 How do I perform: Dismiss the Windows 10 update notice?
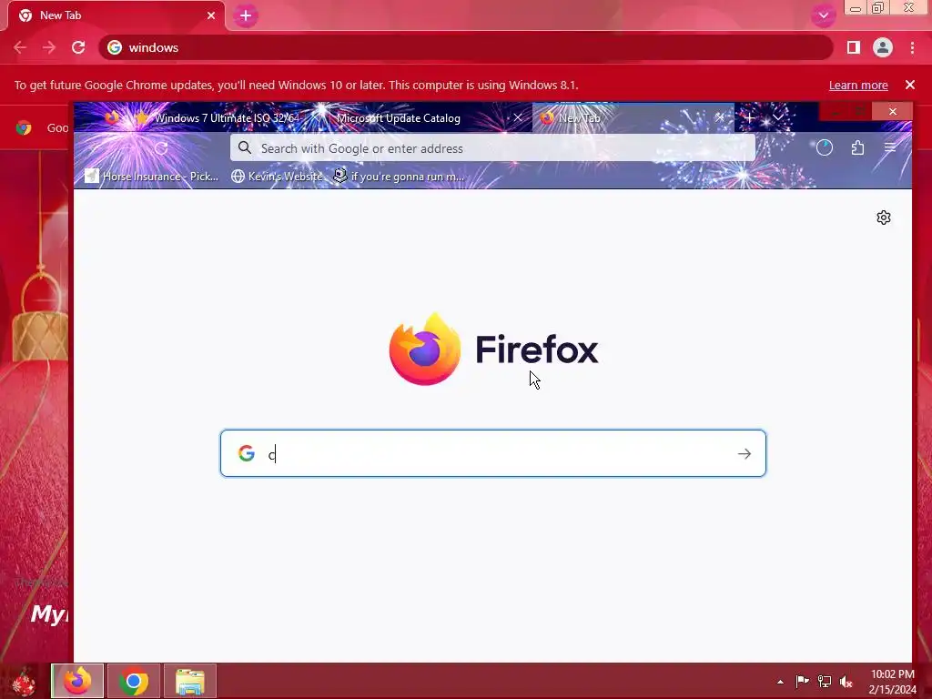tap(910, 85)
